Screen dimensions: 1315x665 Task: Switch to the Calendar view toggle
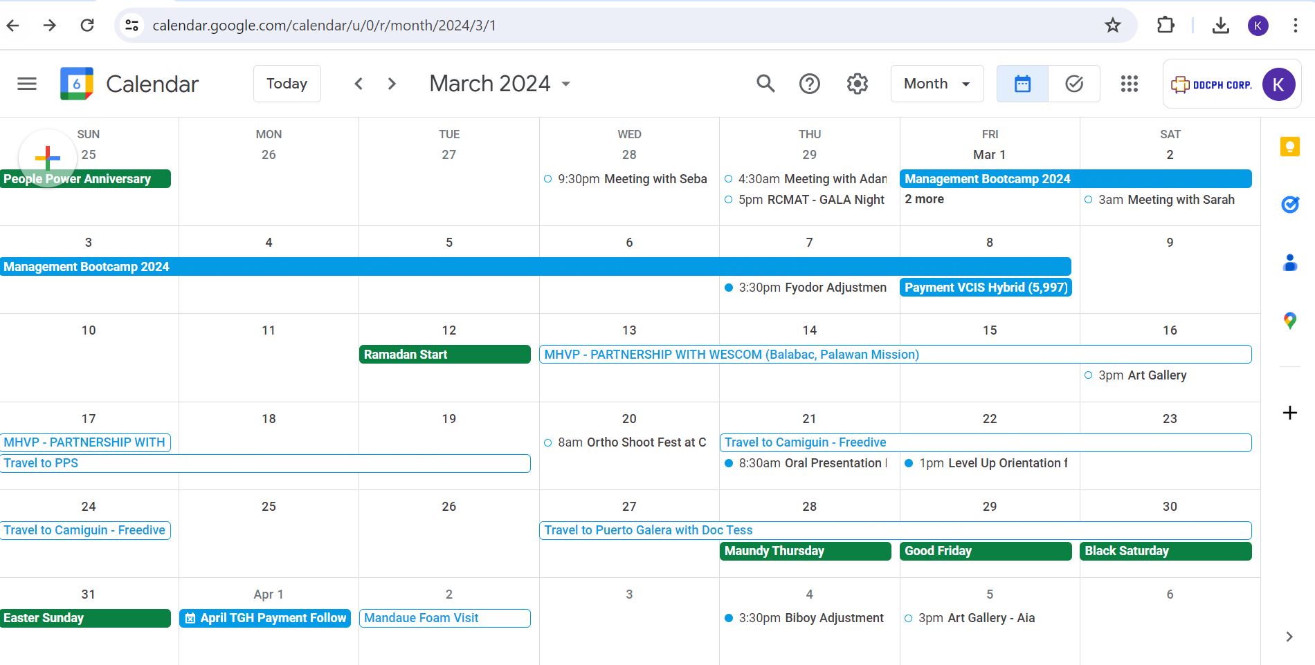pyautogui.click(x=1022, y=84)
